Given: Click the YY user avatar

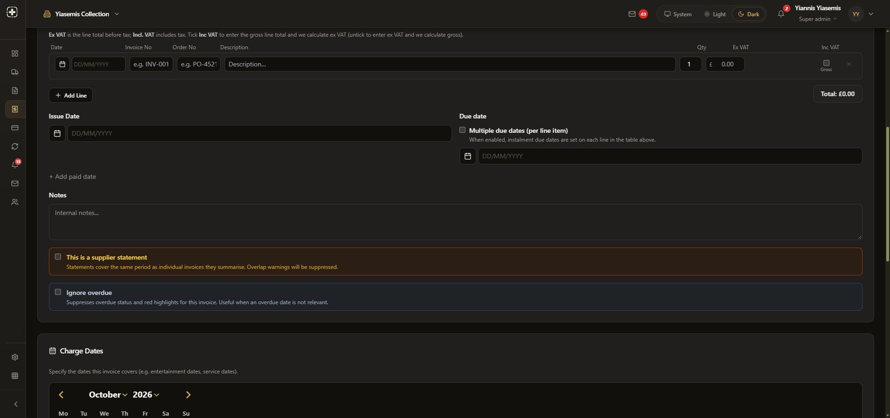Looking at the screenshot, I should point(856,14).
